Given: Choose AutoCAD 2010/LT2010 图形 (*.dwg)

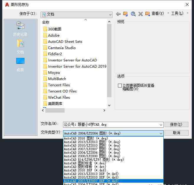Looking at the screenshot, I should pos(113,145).
